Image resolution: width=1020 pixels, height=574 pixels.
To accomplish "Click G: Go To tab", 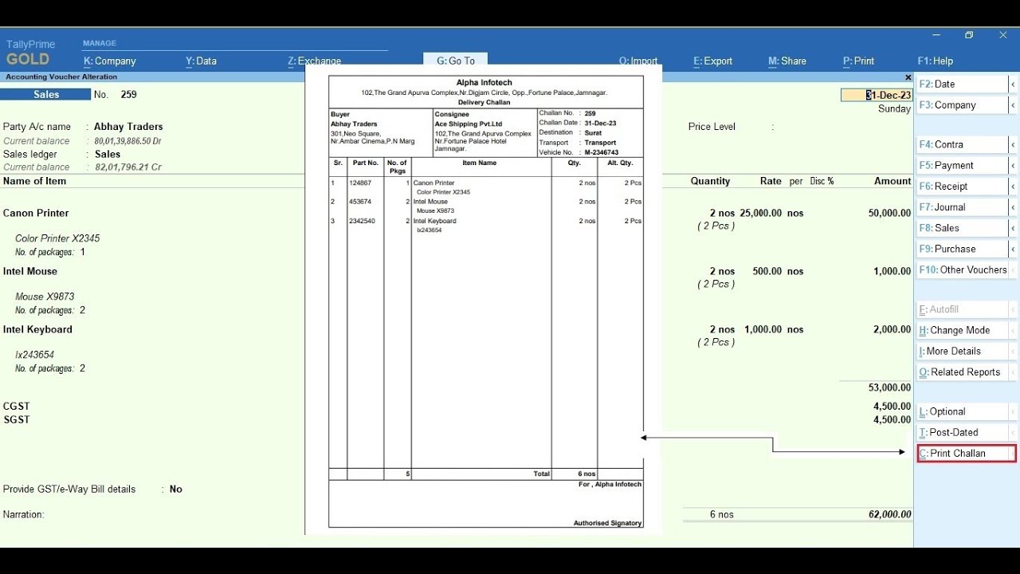I will 456,61.
